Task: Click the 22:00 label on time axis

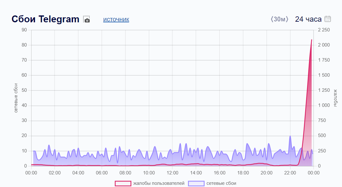Action: (290, 173)
